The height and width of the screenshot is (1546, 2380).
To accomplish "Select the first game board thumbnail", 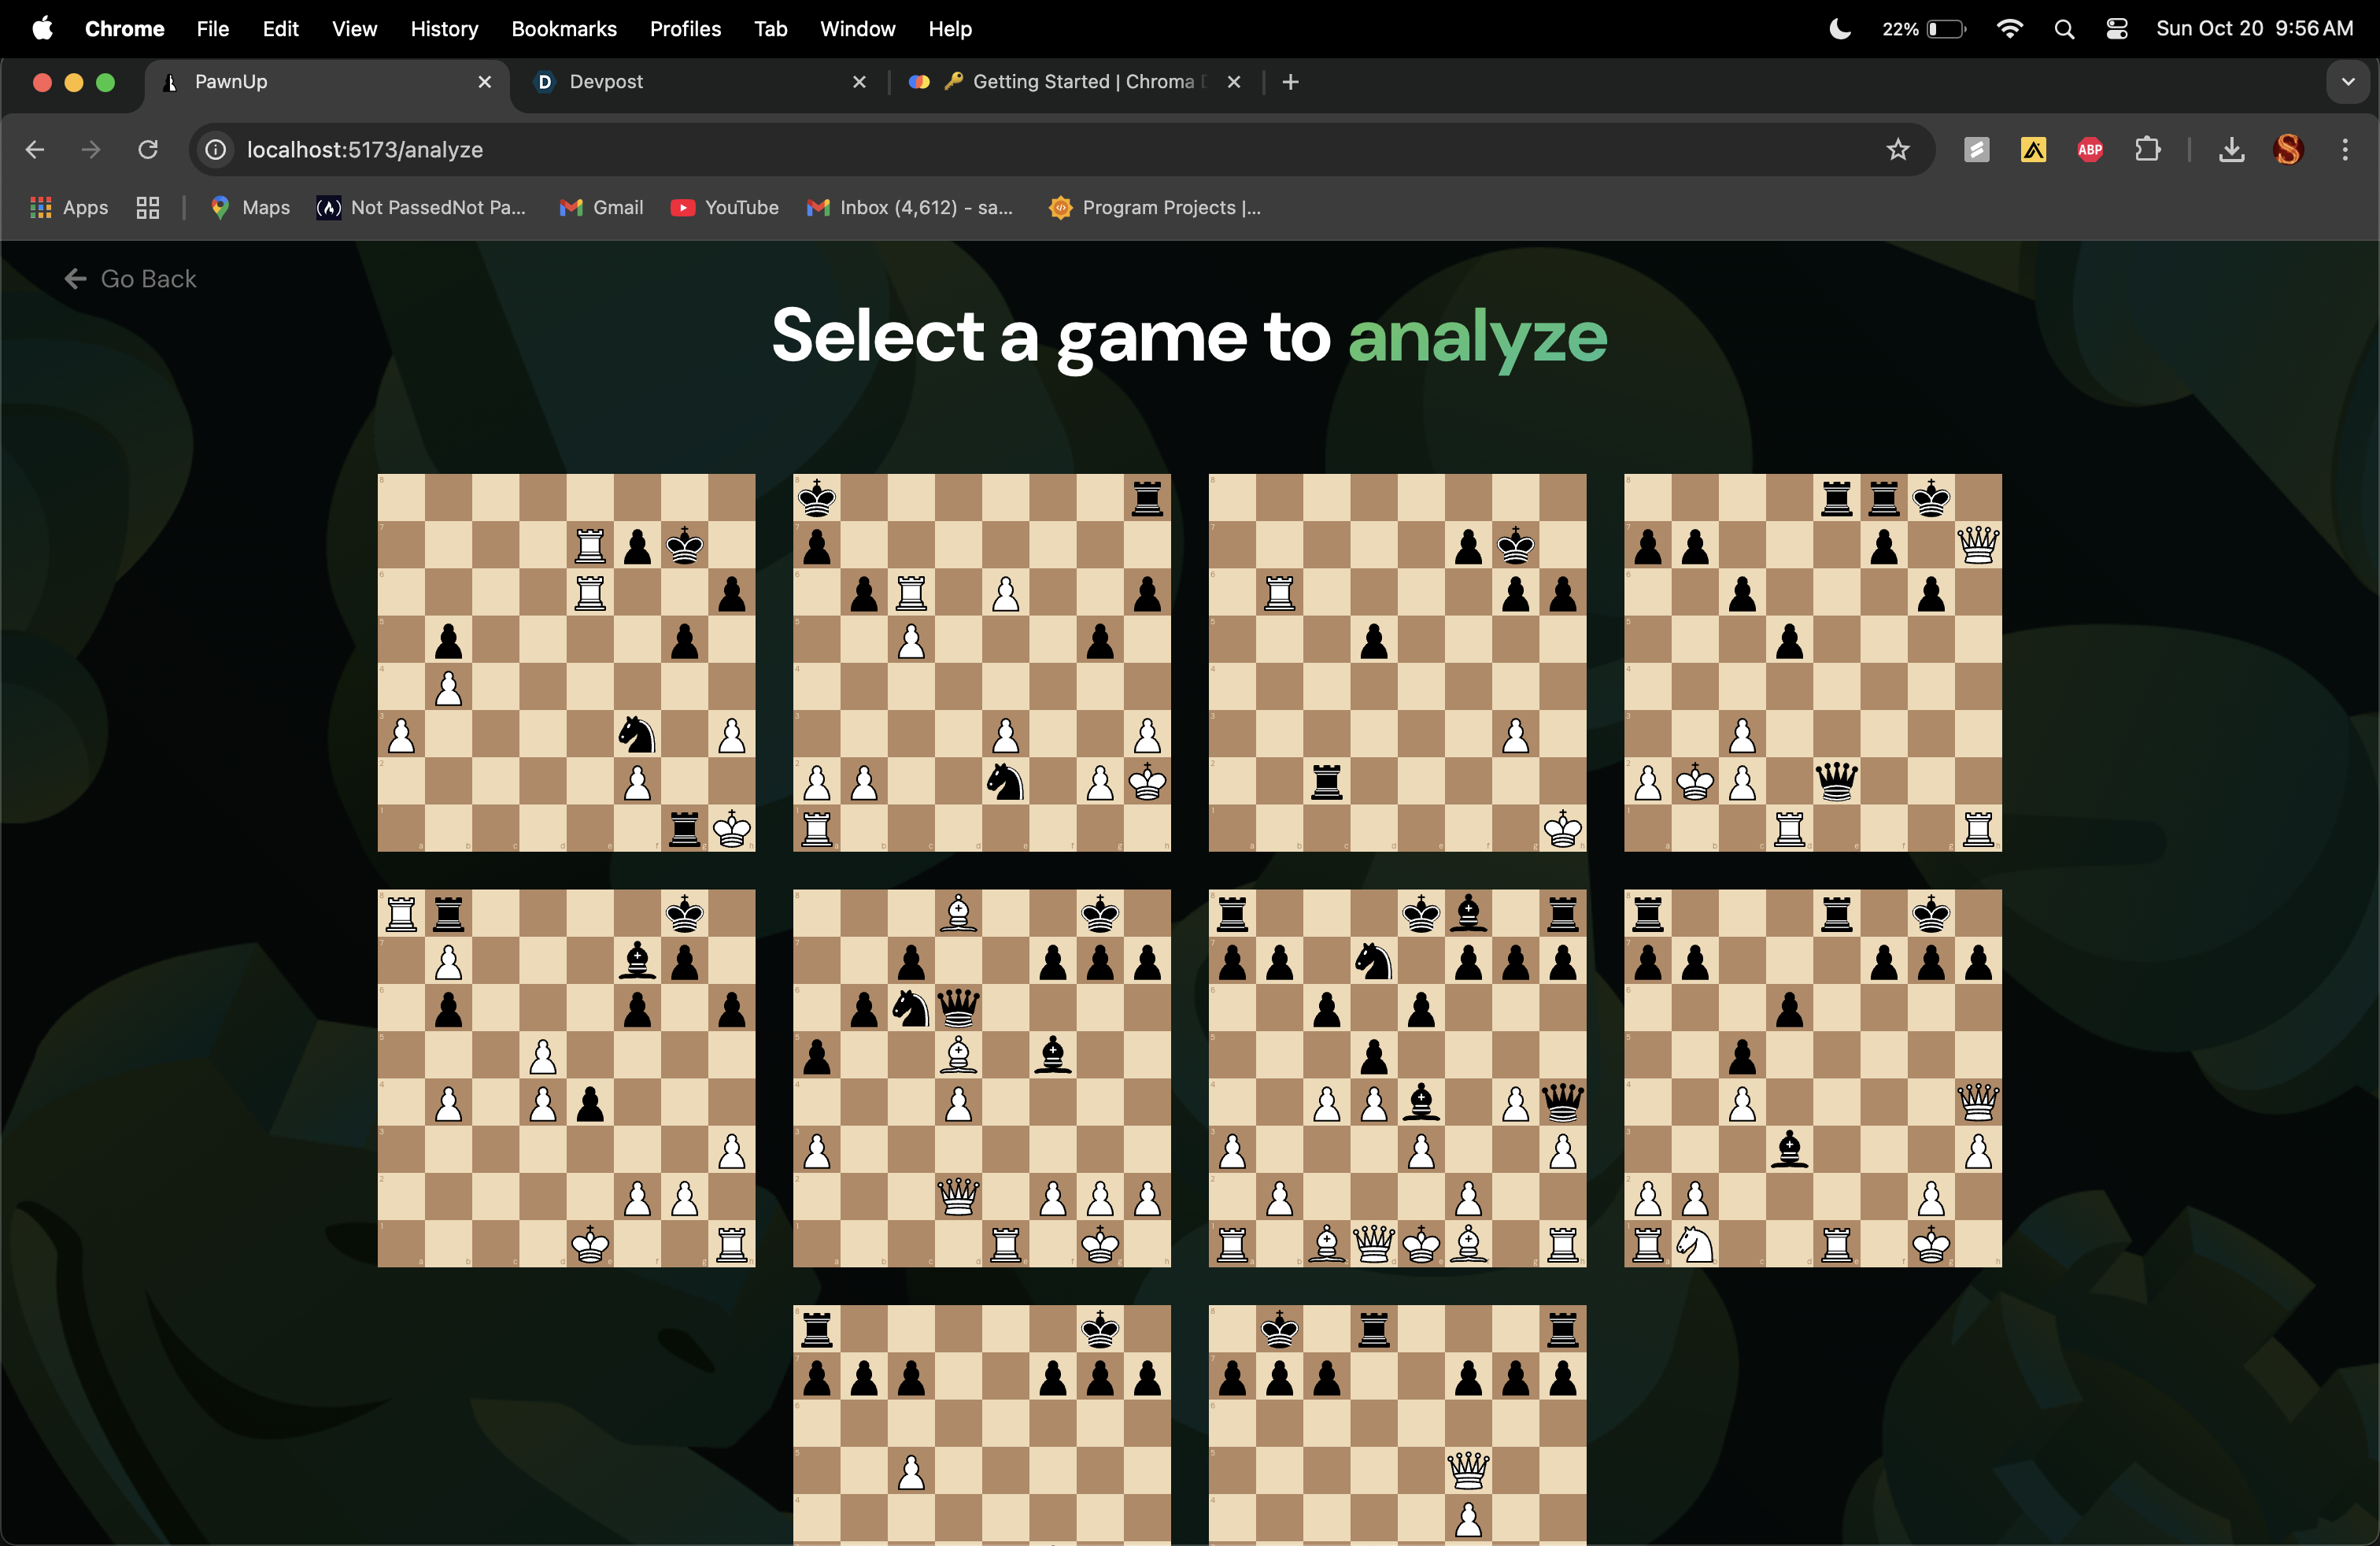I will tap(566, 662).
